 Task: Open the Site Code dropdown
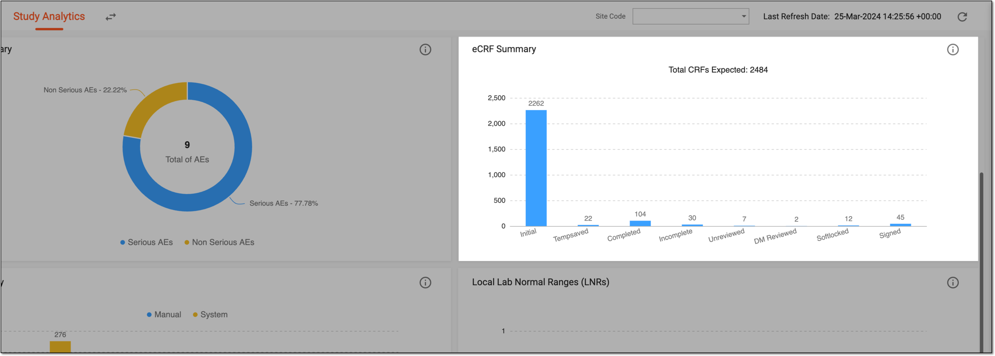click(691, 16)
